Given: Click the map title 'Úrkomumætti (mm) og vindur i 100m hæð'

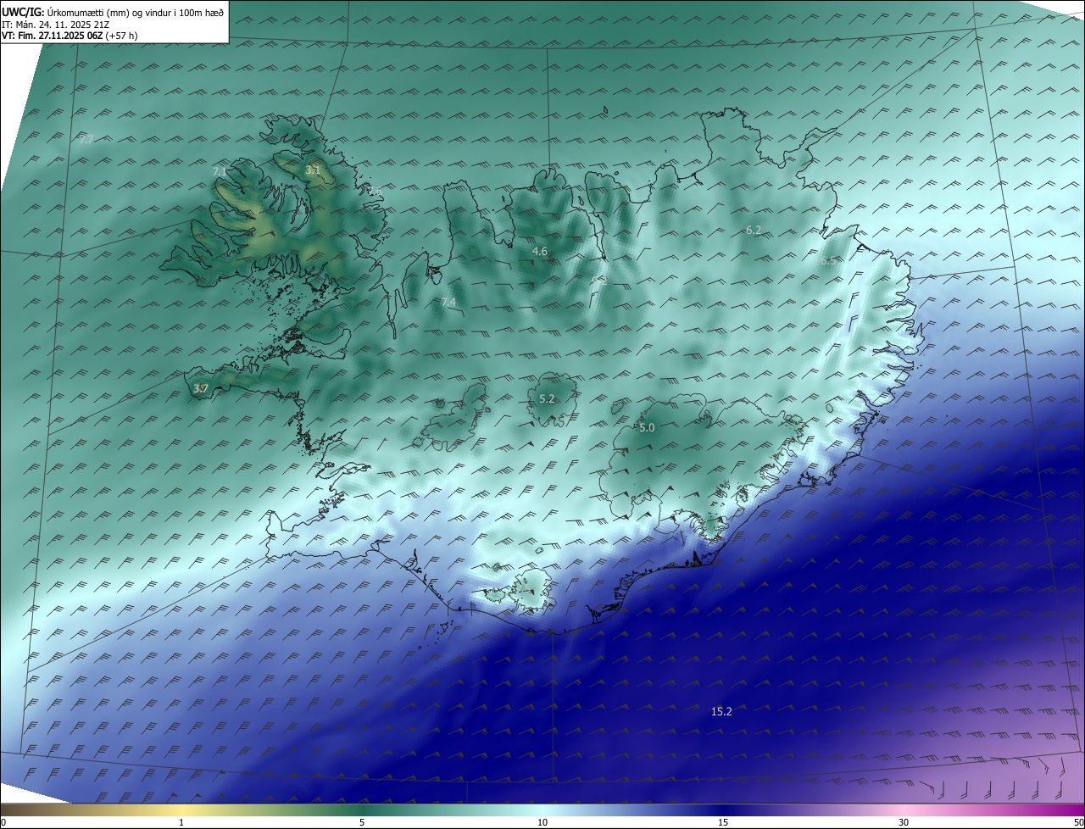Looking at the screenshot, I should (136, 13).
